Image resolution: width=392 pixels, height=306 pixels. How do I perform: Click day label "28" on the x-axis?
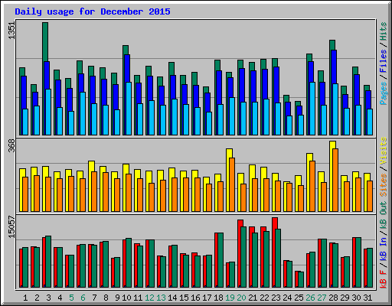333,298
